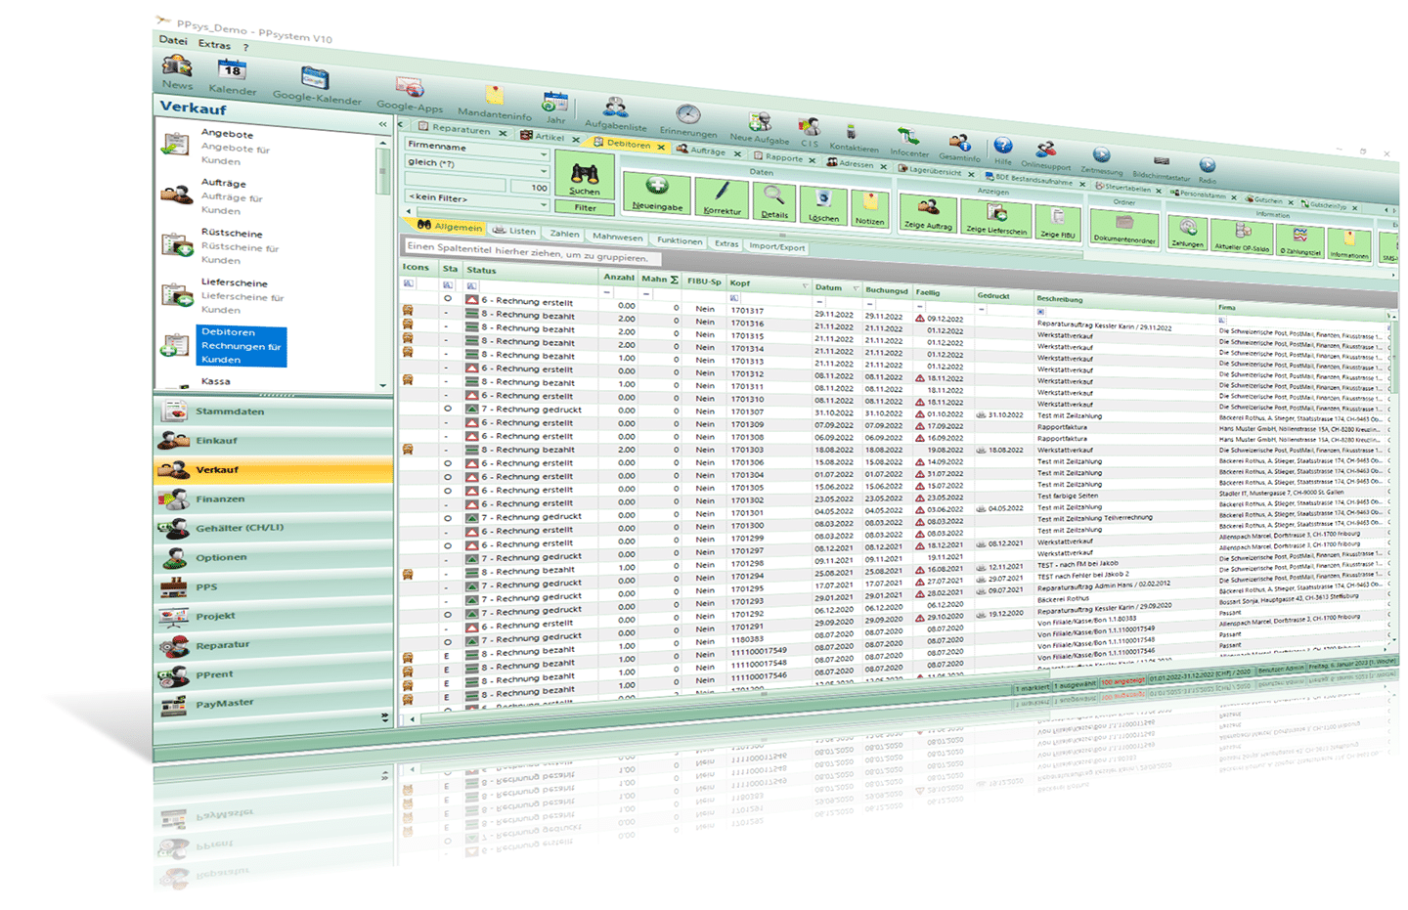Viewport: 1408px width, 910px height.
Task: Show Aktueller OP-Saldo
Action: point(1242,237)
